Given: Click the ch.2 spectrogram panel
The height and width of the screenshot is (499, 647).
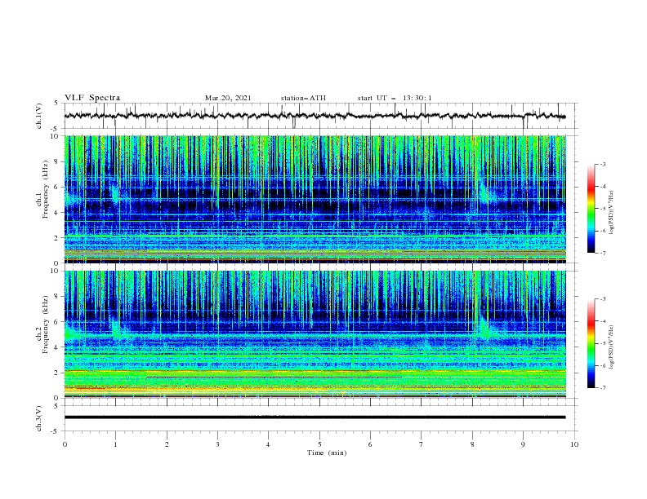Looking at the screenshot, I should click(315, 334).
